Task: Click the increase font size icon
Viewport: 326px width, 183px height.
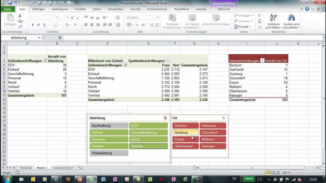Action: click(x=72, y=18)
